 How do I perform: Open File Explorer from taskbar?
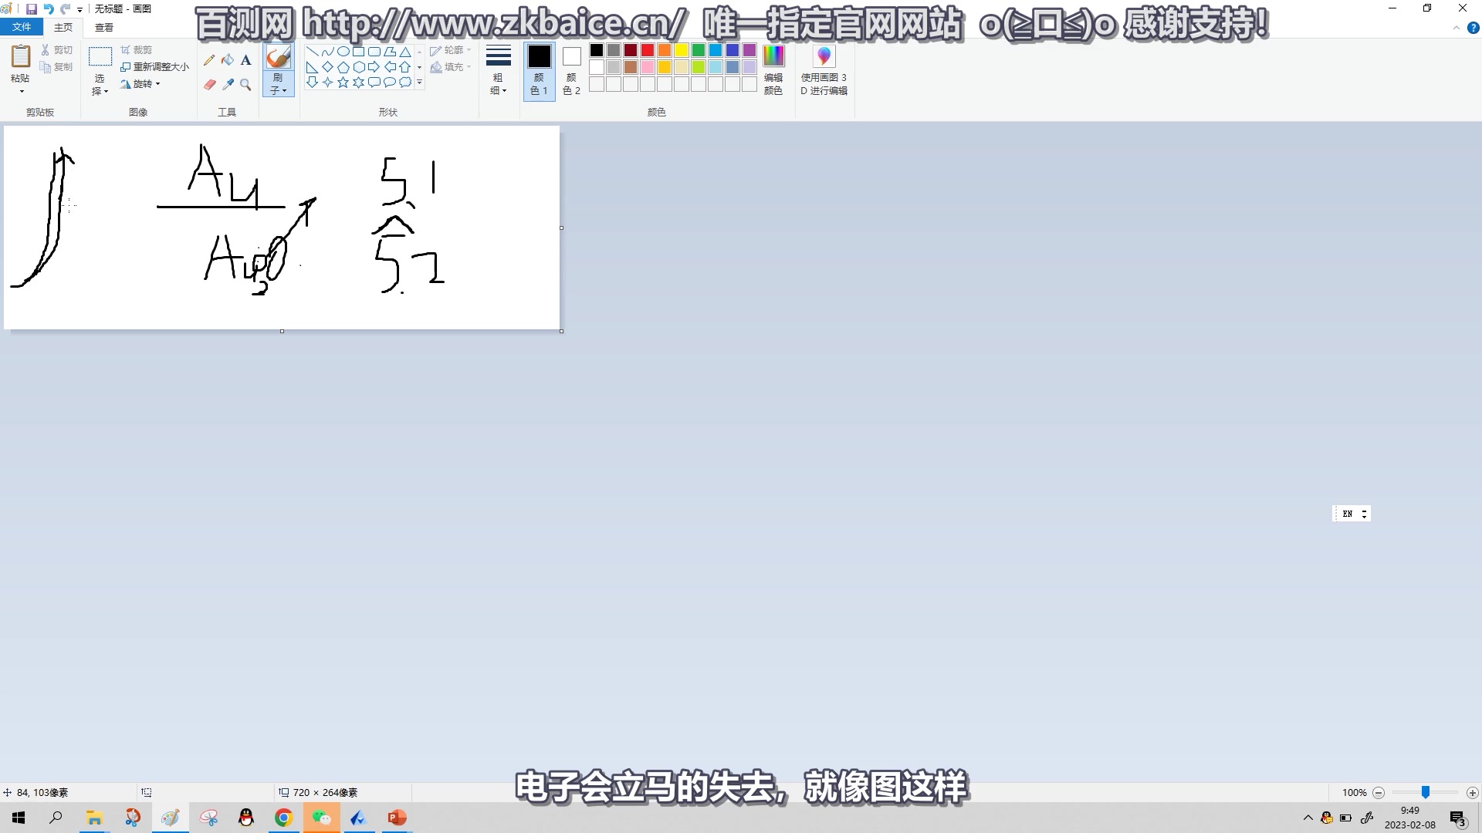click(x=94, y=818)
